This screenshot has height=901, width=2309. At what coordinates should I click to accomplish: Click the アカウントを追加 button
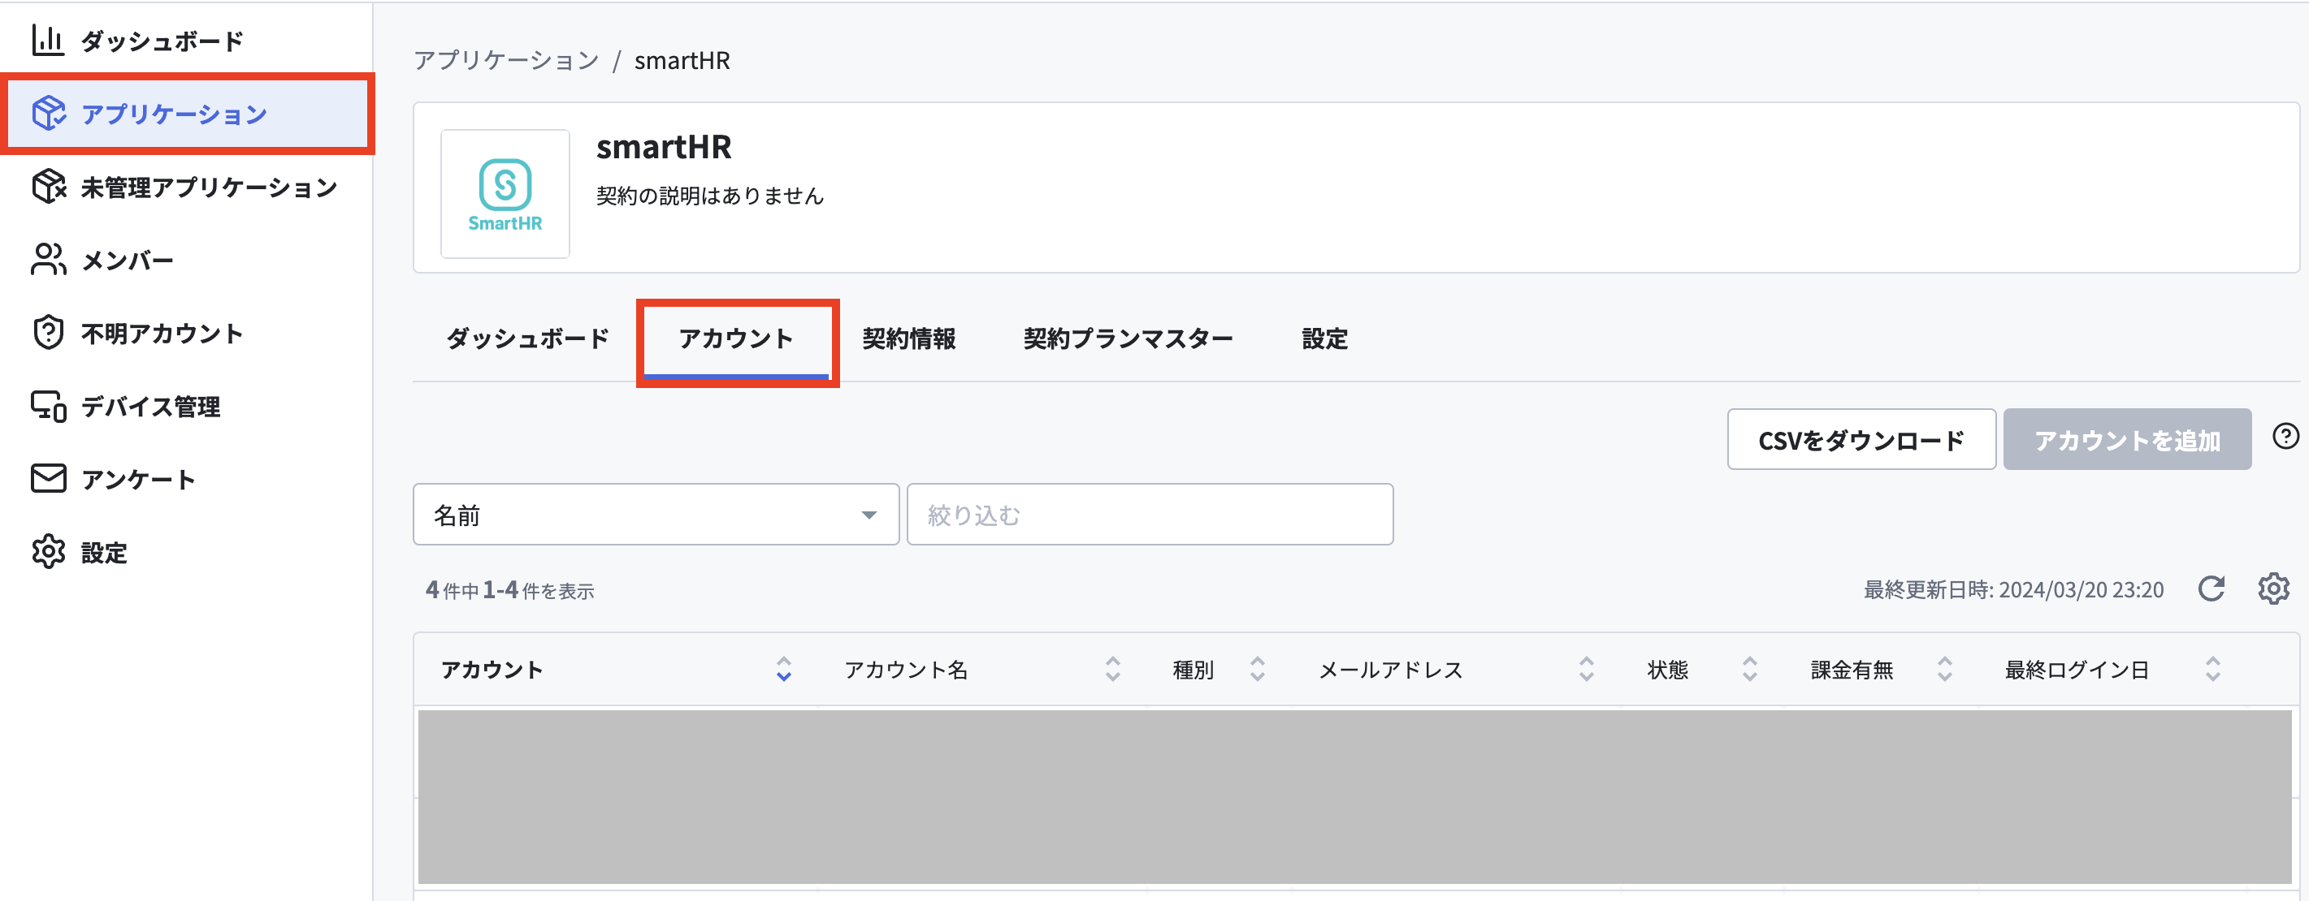point(2126,440)
